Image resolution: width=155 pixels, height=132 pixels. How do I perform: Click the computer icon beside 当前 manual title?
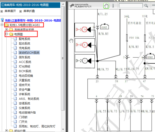[x=2, y=20]
